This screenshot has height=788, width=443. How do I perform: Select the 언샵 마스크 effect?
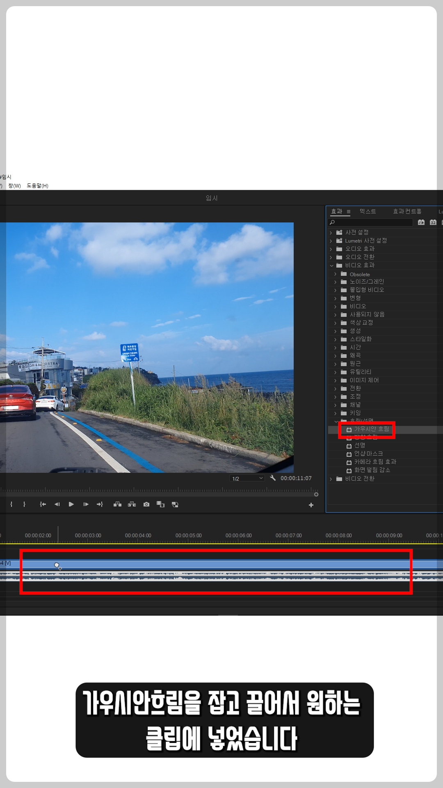[368, 454]
